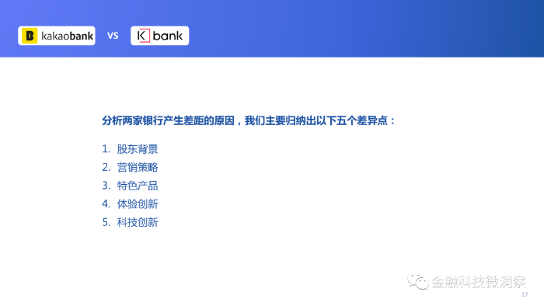Click the kakaobank logo badge
Viewport: 544px width, 306px height.
click(57, 36)
